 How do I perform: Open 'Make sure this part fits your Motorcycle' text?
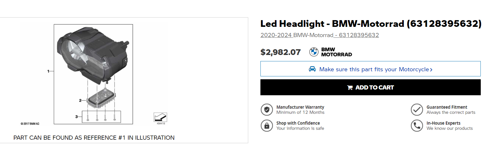coord(374,69)
